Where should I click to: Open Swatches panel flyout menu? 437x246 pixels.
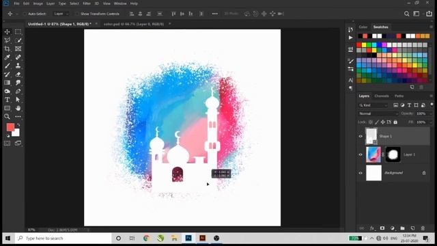click(431, 27)
